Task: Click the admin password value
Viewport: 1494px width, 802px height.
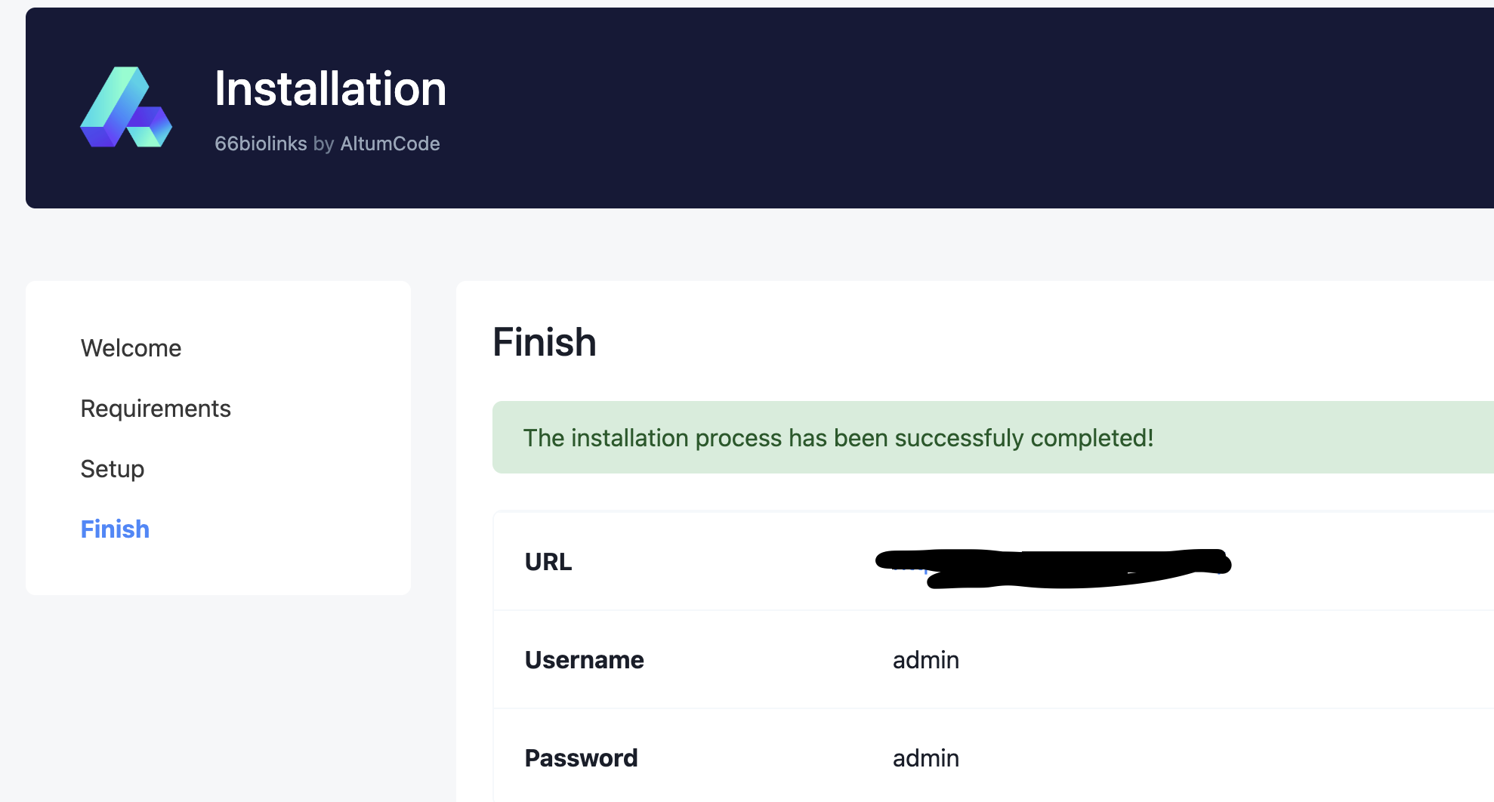Action: [925, 758]
